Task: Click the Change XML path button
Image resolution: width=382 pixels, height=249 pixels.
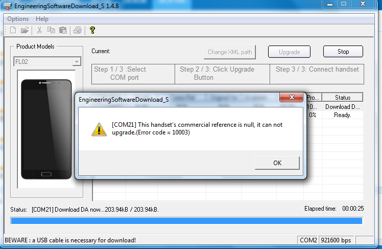Action: tap(230, 52)
